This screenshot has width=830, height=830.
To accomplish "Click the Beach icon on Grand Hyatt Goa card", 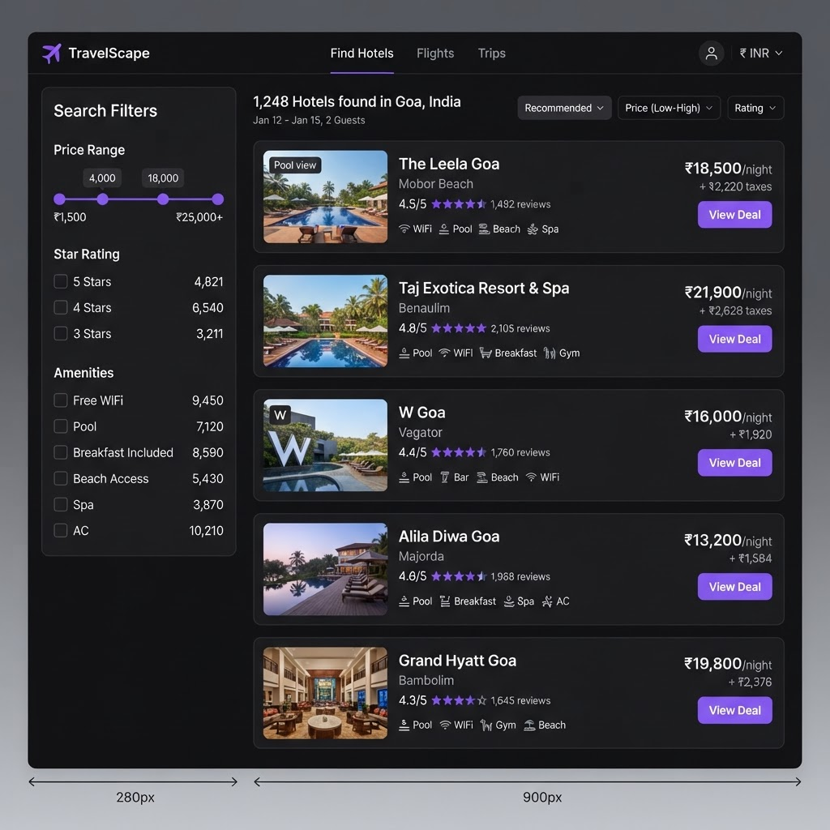I will (x=529, y=725).
